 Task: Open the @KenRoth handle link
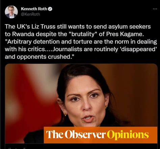click(30, 14)
